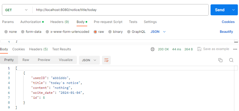
Task: Switch to the Raw response view
Action: [x=26, y=60]
